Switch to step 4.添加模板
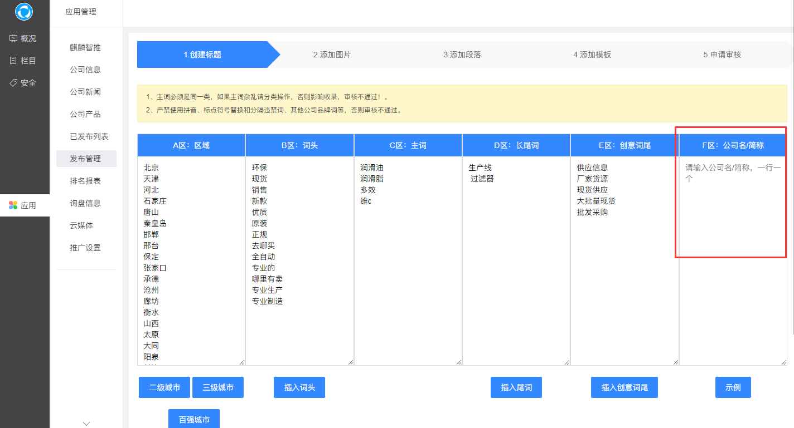Viewport: 794px width, 428px height. point(592,55)
